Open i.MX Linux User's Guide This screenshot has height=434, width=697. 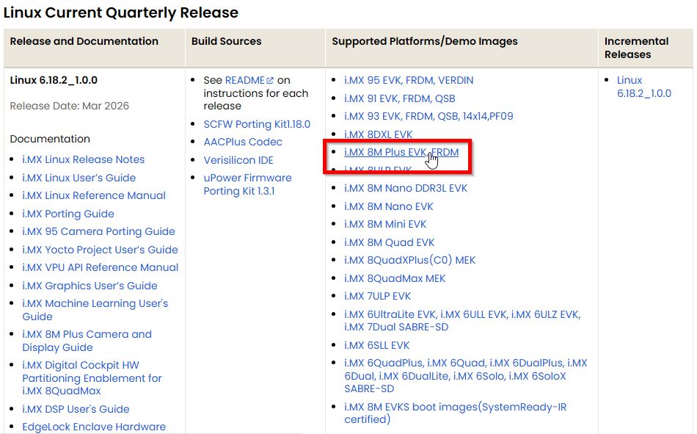click(79, 178)
